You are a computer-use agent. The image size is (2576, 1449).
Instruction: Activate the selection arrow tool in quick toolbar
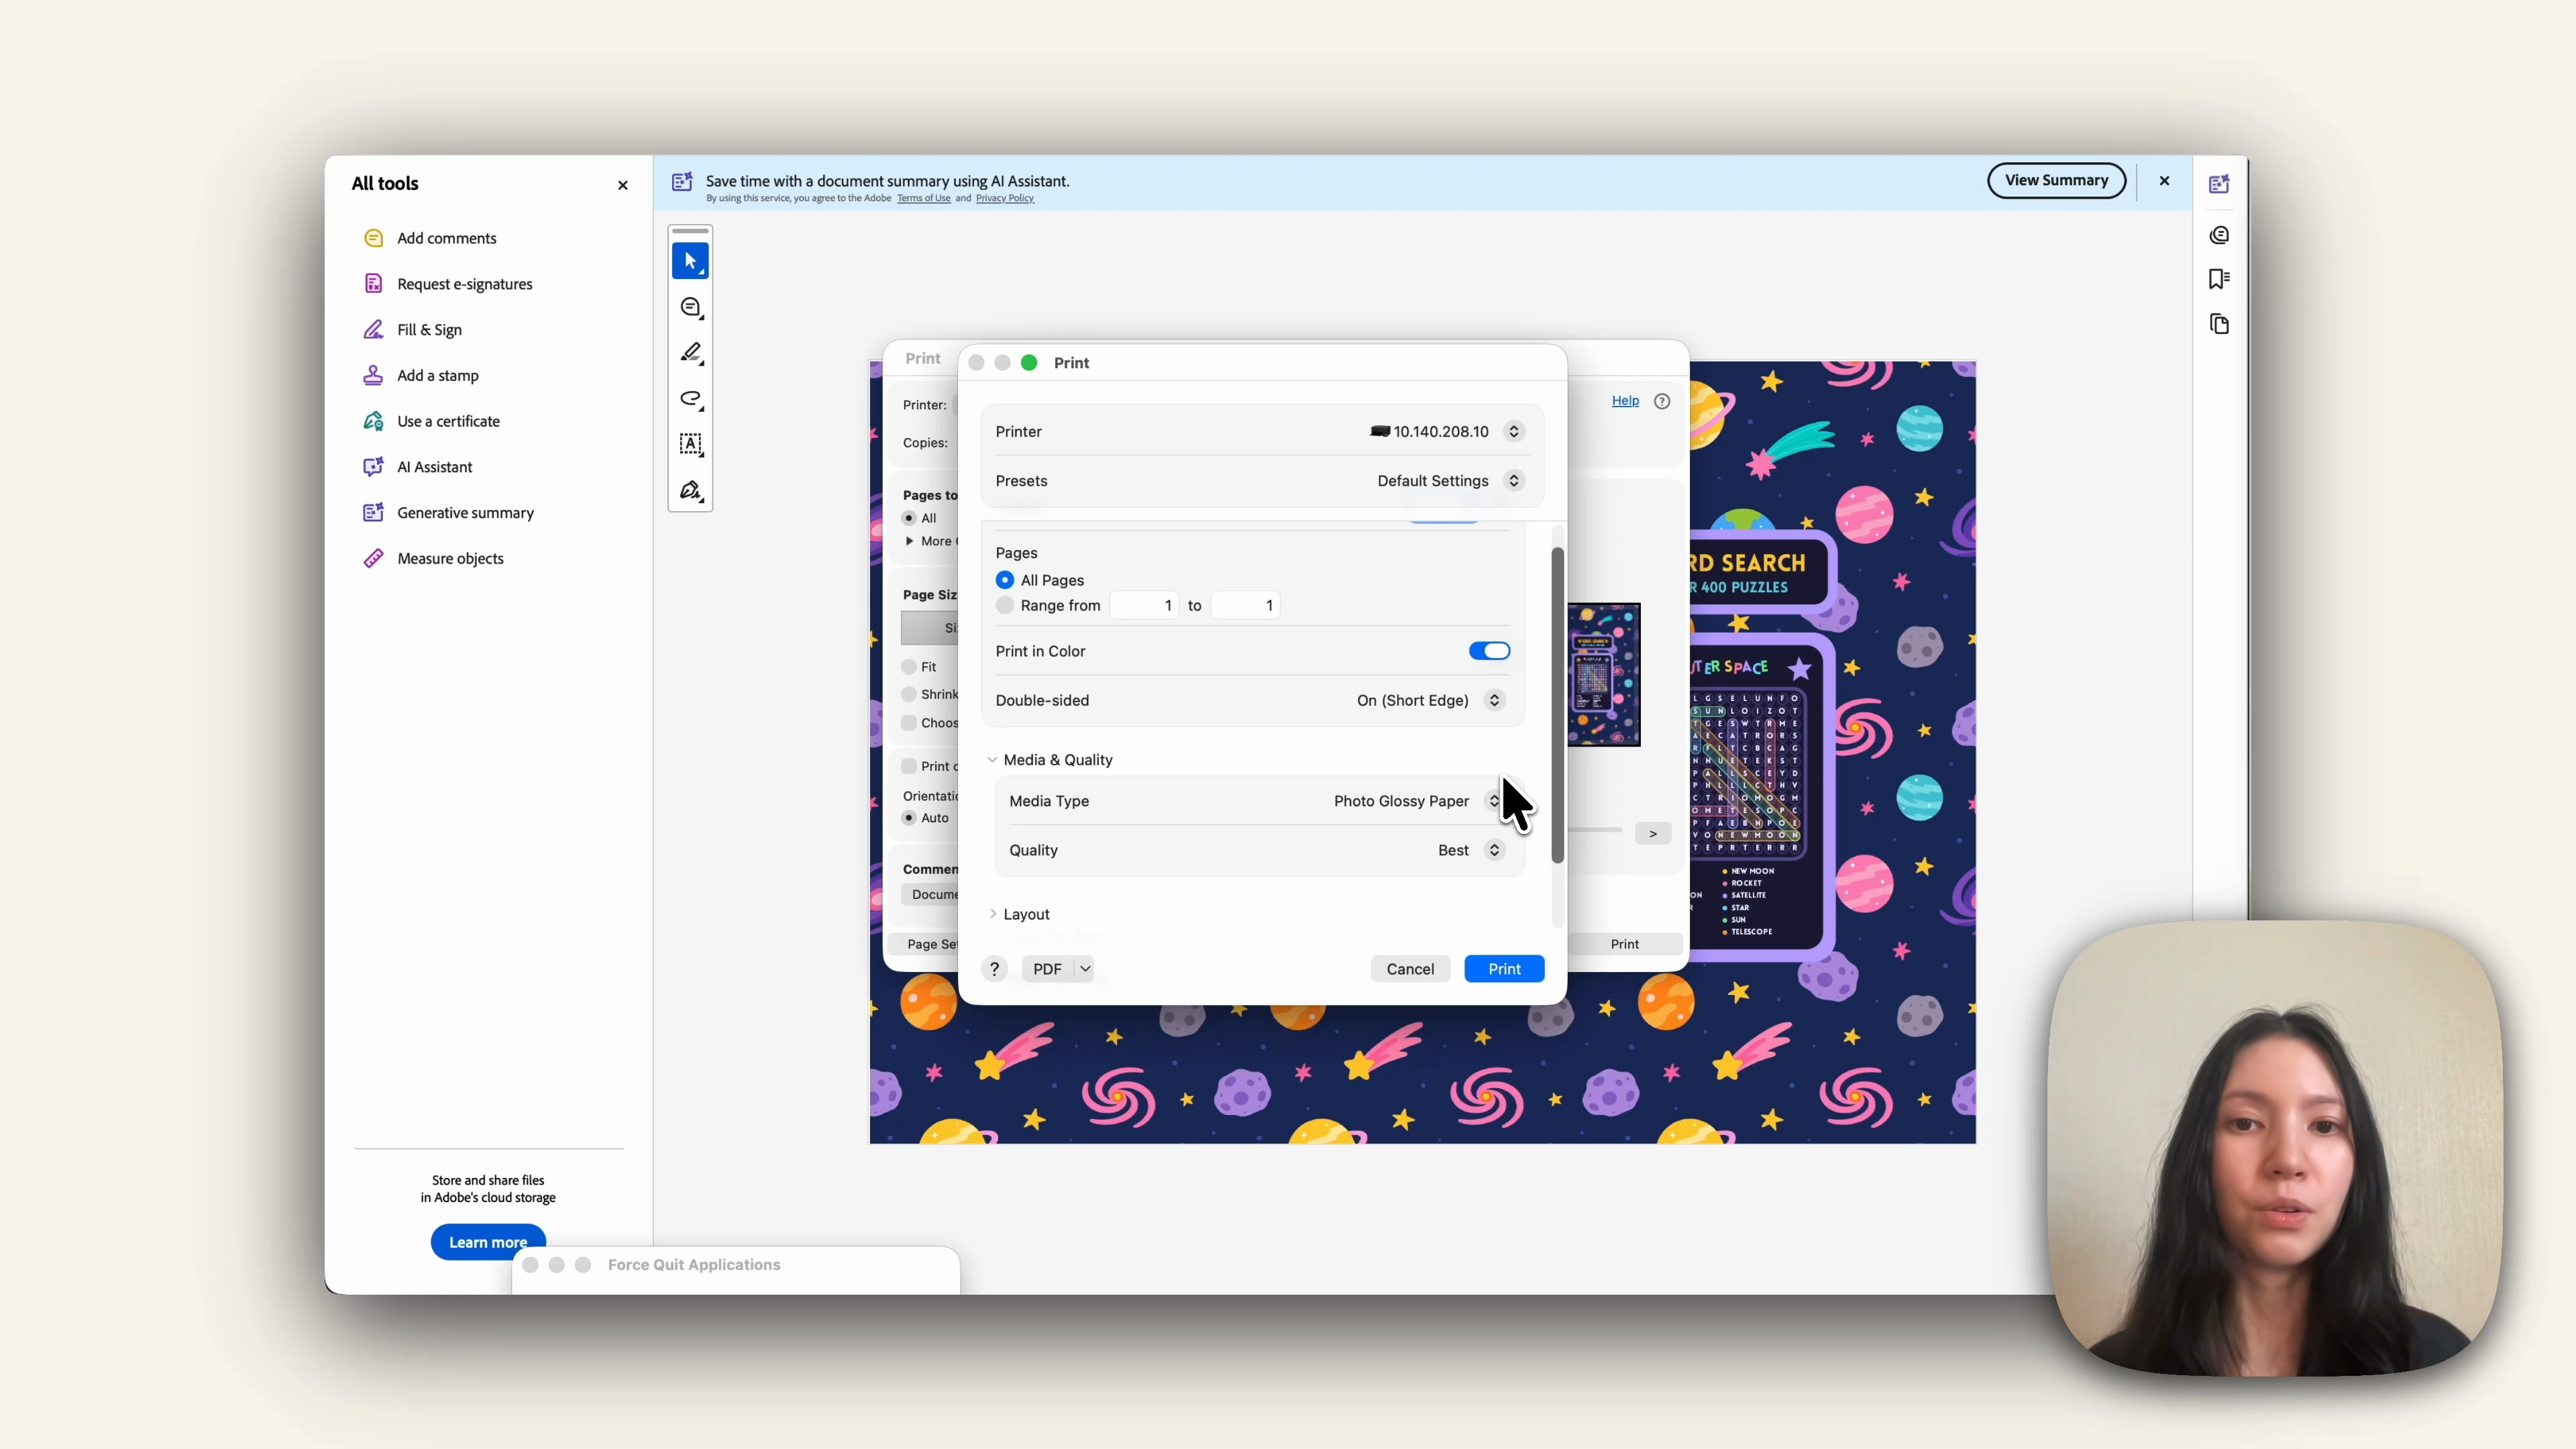point(690,261)
